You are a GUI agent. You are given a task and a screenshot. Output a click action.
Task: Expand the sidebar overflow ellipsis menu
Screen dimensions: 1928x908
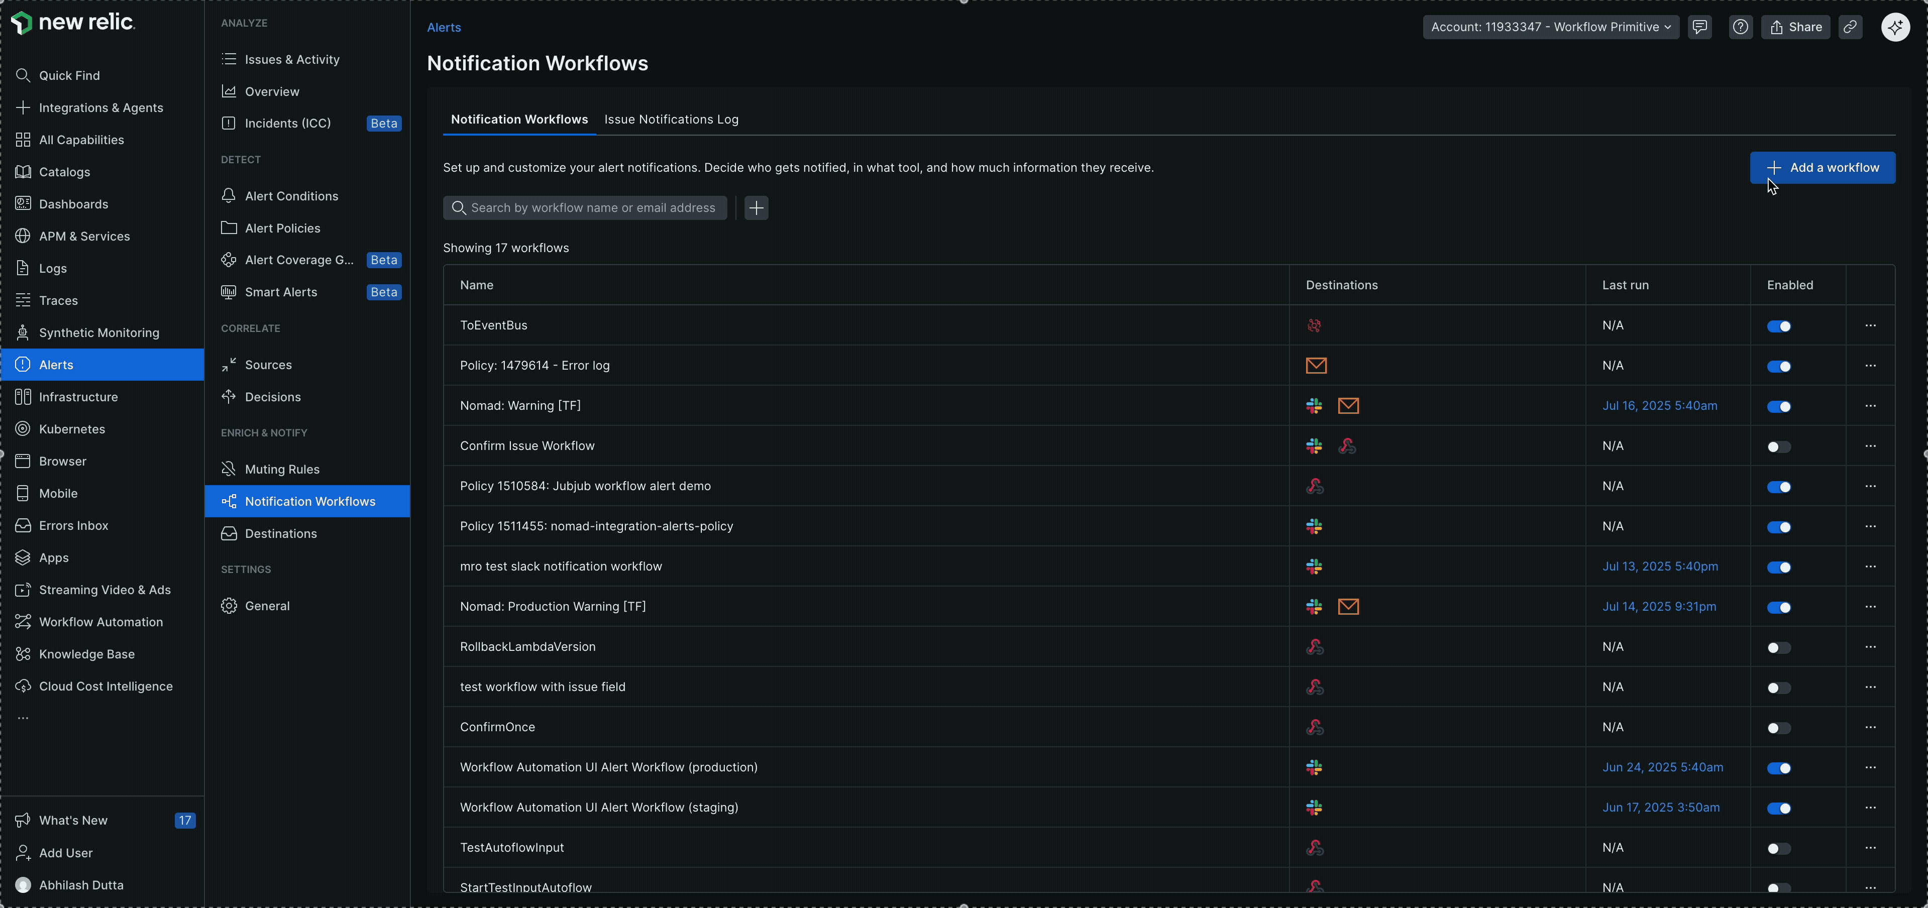click(x=23, y=717)
